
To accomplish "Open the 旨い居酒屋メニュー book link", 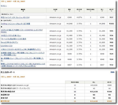I will pos(22,59).
